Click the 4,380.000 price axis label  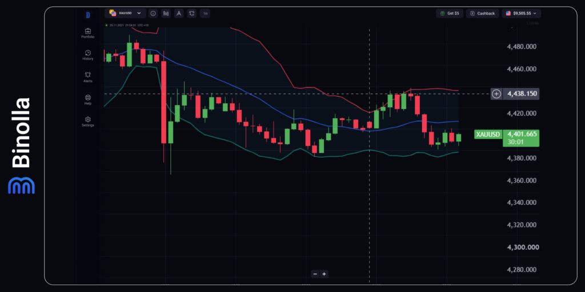click(522, 158)
